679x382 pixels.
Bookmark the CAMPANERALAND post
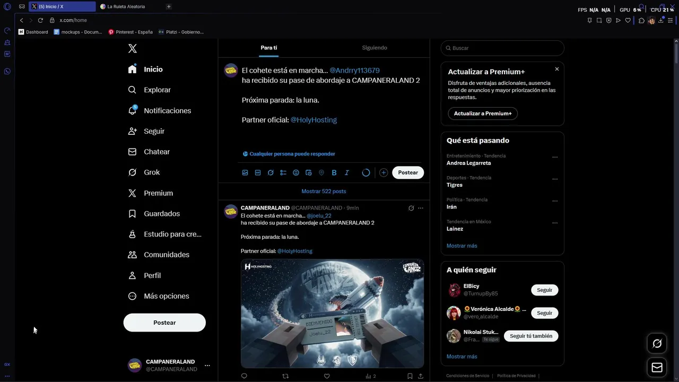coord(410,376)
